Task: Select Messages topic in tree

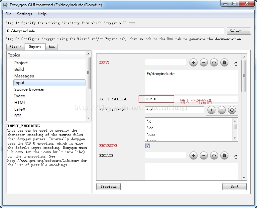Action: coord(24,76)
